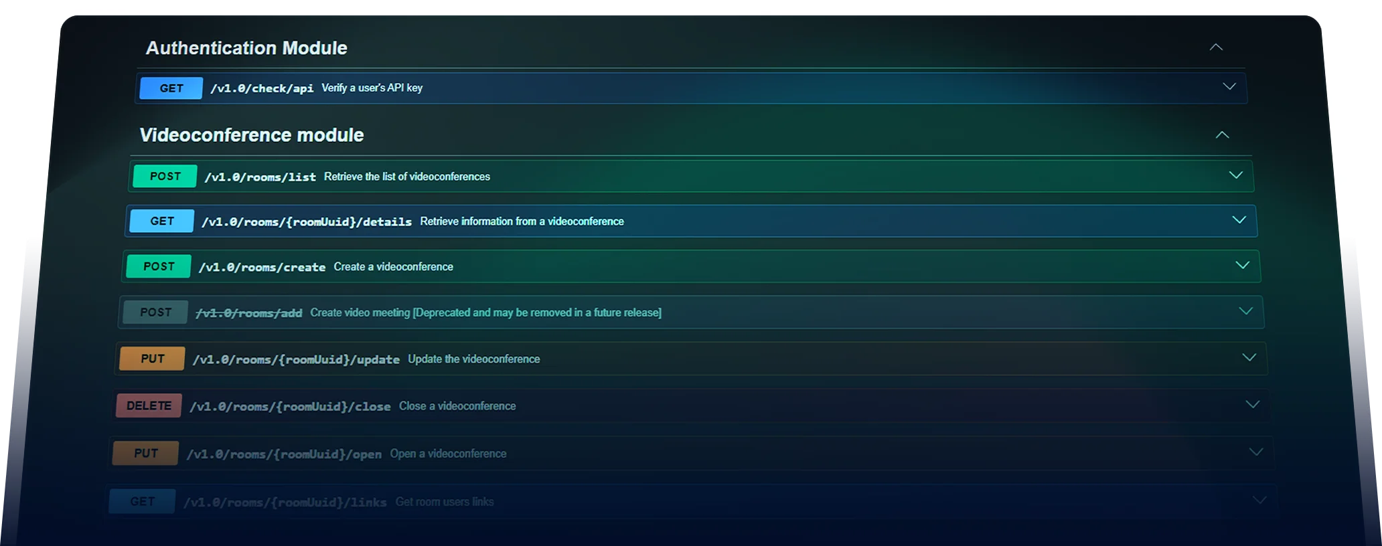Open the /v1.0/rooms/{roomUuid}/details path
This screenshot has width=1382, height=546.
click(x=307, y=222)
